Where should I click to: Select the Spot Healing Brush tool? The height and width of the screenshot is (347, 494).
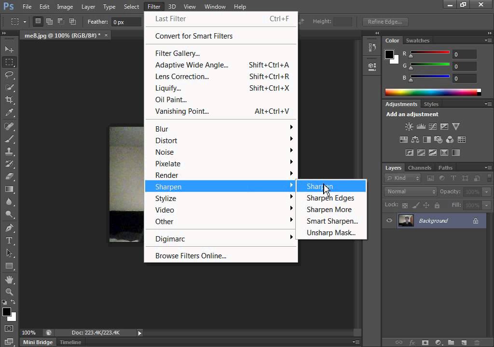coord(9,126)
